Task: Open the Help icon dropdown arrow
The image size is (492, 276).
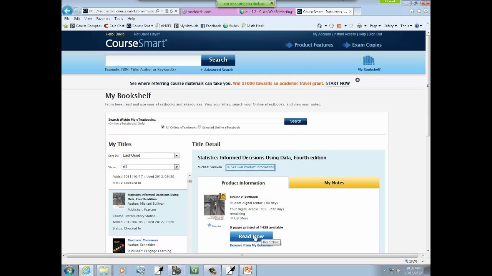Action: (421, 26)
